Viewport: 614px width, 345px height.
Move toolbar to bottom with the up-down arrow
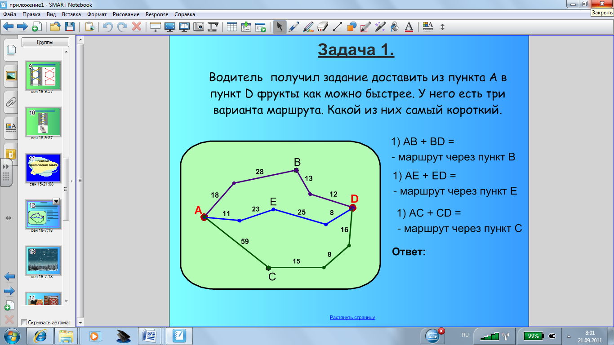[x=442, y=27]
